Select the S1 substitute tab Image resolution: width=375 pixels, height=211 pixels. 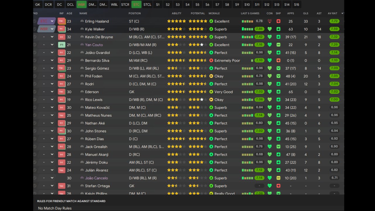pos(158,4)
